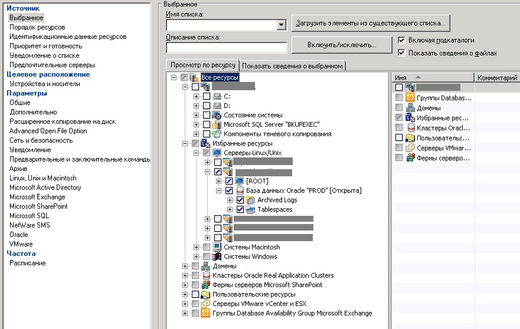Click Кластеры Oracl... icon in right list
This screenshot has width=520, height=329.
pos(411,128)
